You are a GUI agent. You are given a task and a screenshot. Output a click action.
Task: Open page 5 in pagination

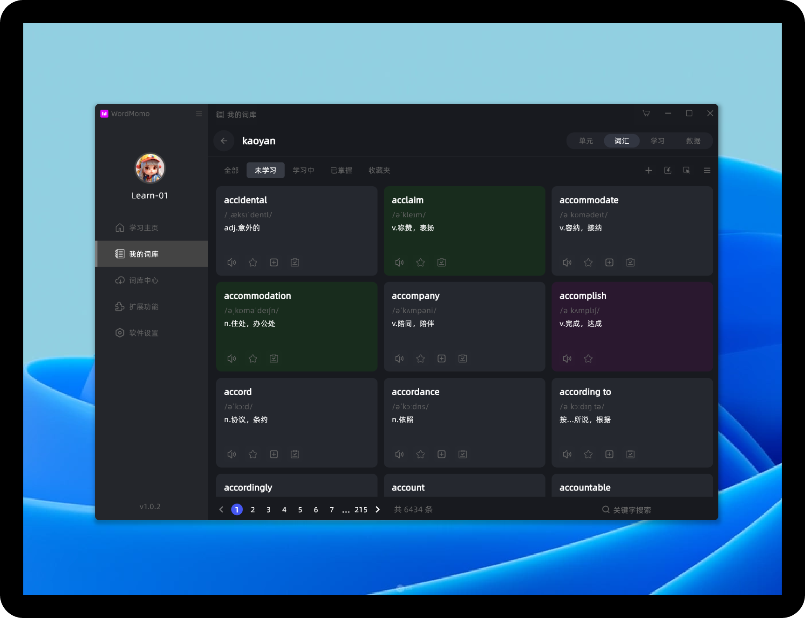(300, 510)
